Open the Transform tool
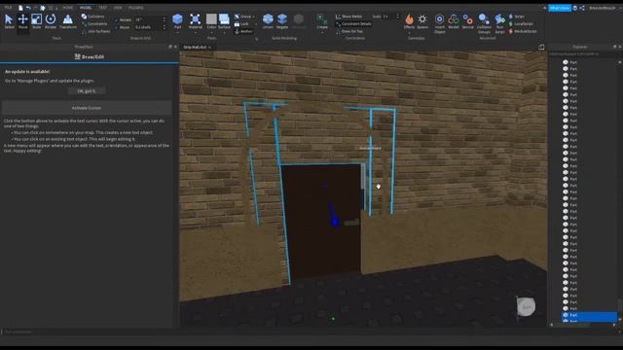 [68, 21]
